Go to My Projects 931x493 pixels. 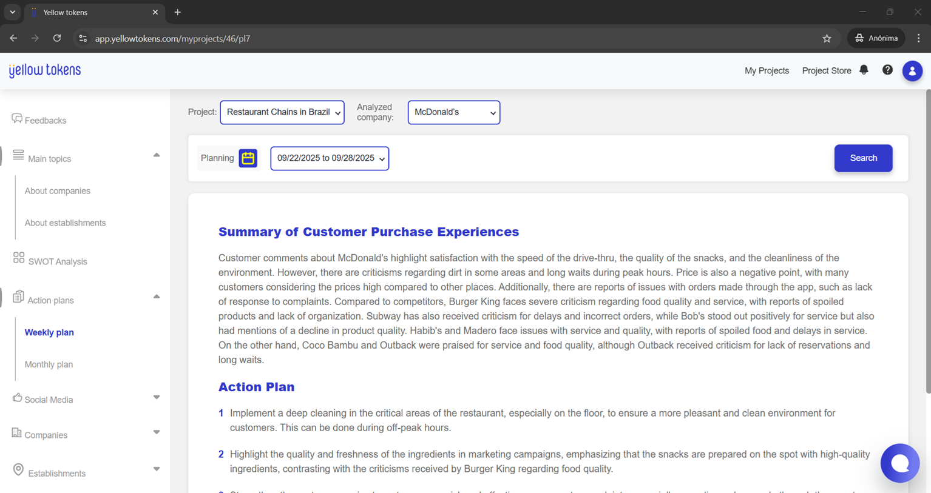[767, 71]
